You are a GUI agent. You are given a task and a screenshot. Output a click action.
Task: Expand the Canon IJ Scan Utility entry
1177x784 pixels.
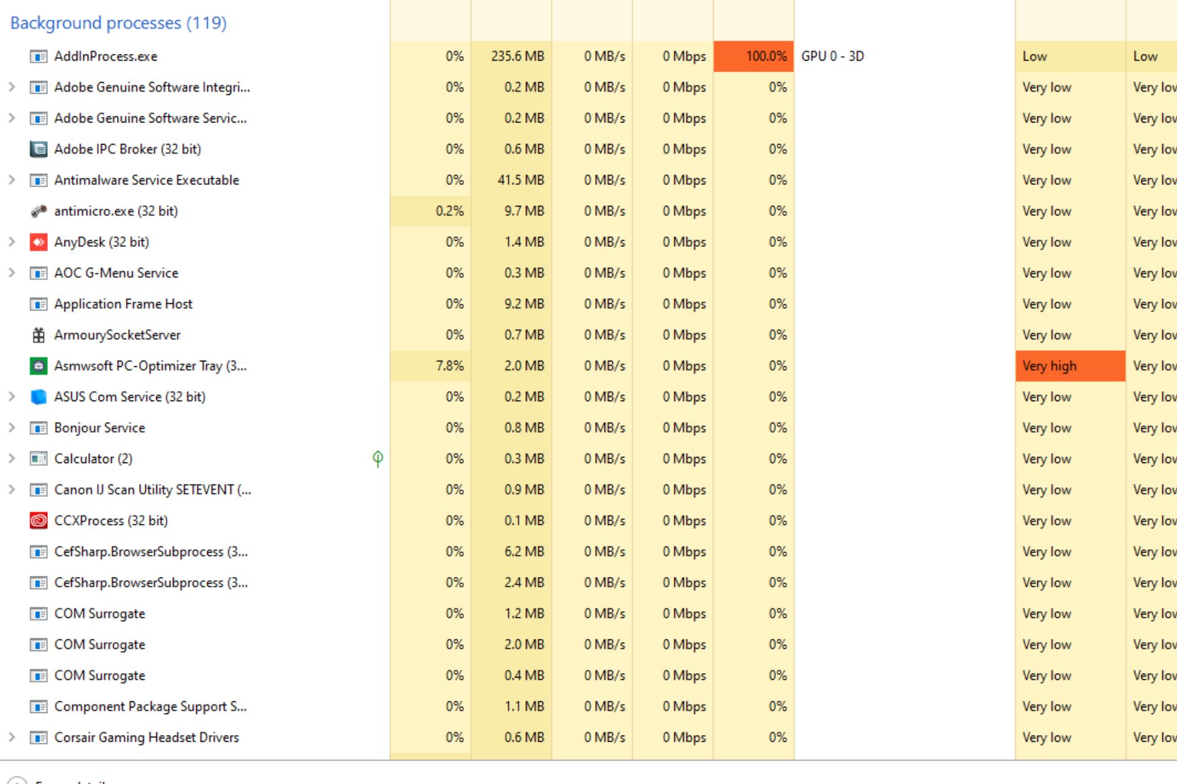point(12,490)
